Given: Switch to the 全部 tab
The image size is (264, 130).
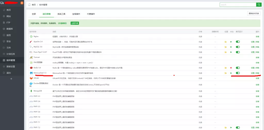Looking at the screenshot, I should (34, 14).
